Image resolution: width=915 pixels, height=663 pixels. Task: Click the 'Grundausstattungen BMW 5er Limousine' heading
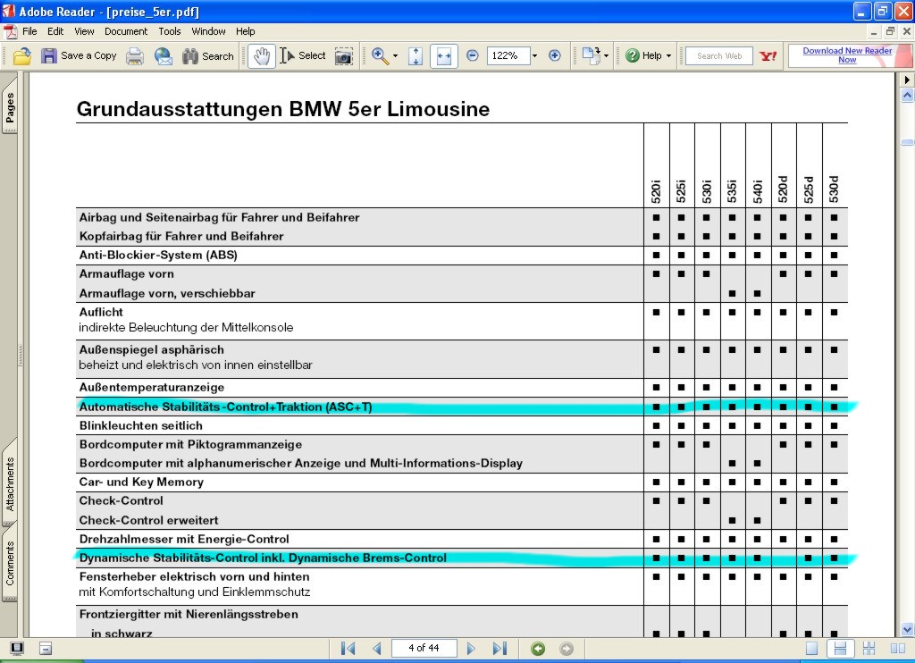click(x=283, y=109)
